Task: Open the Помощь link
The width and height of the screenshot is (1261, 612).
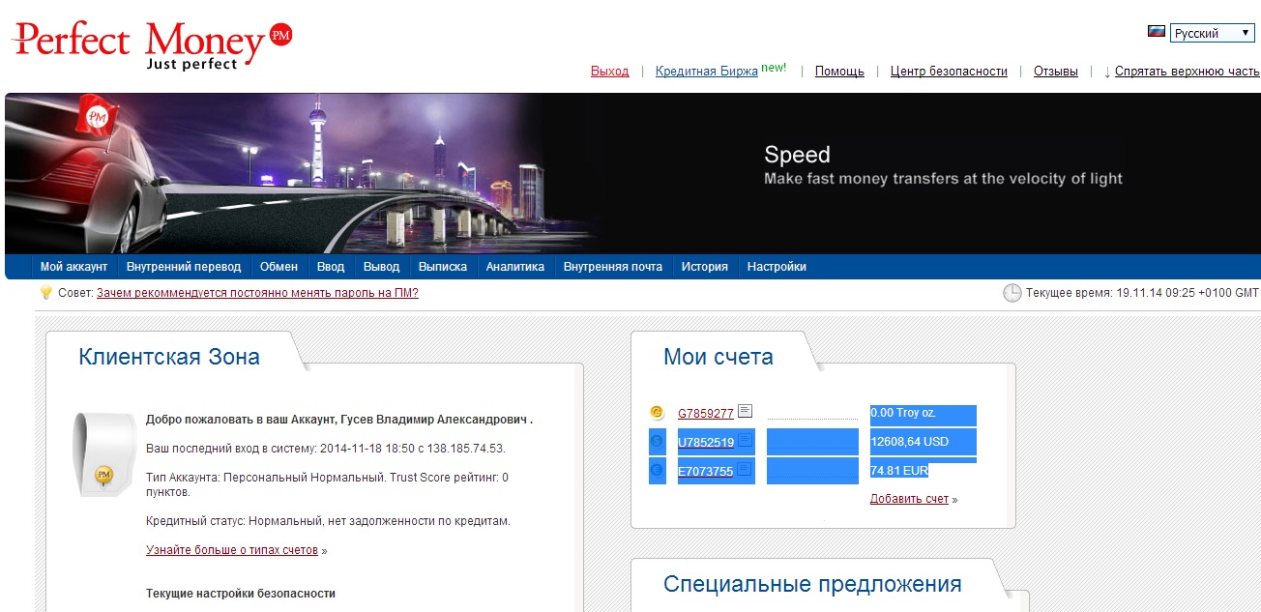Action: tap(839, 72)
